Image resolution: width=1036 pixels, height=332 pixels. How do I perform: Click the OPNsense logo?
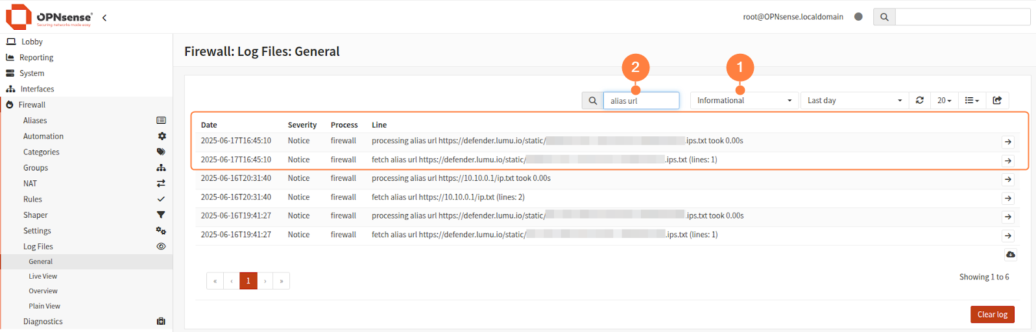pos(49,17)
